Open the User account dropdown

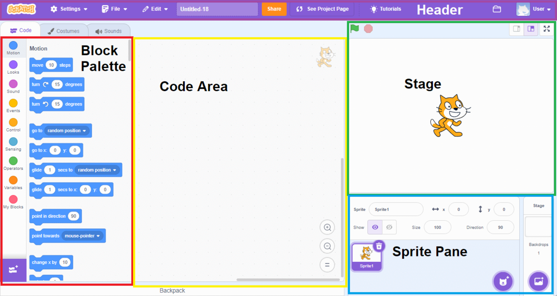pos(534,9)
